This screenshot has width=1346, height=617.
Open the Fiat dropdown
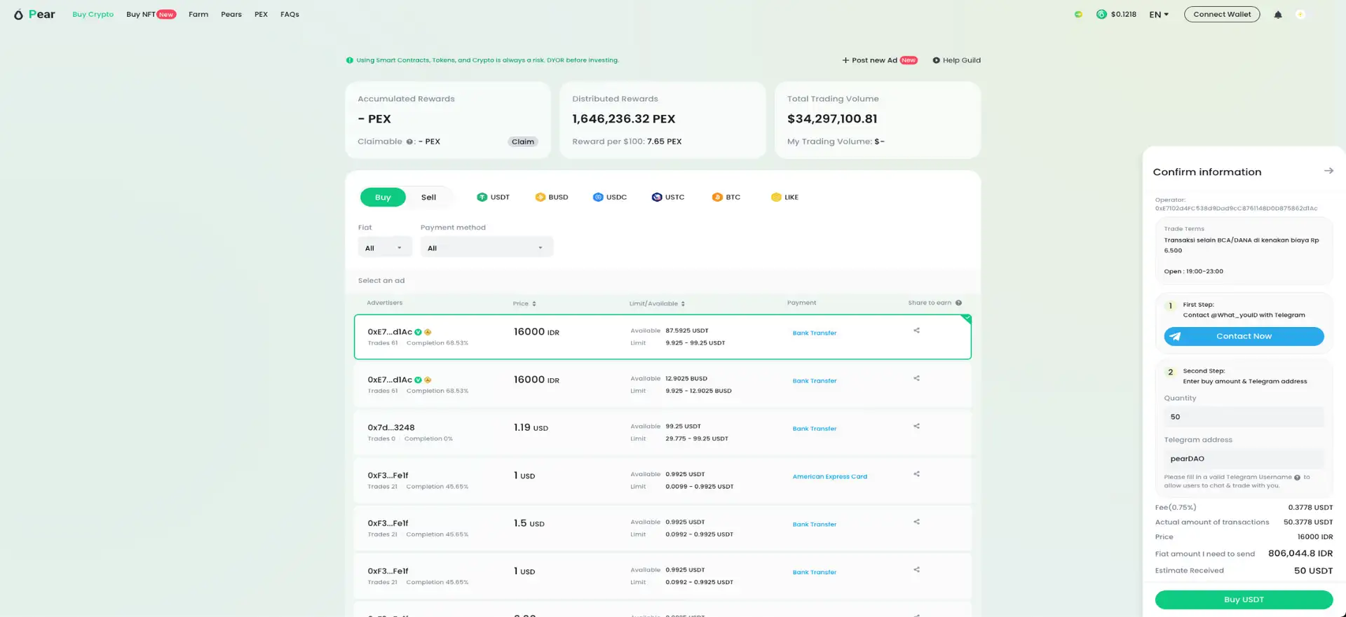(384, 248)
